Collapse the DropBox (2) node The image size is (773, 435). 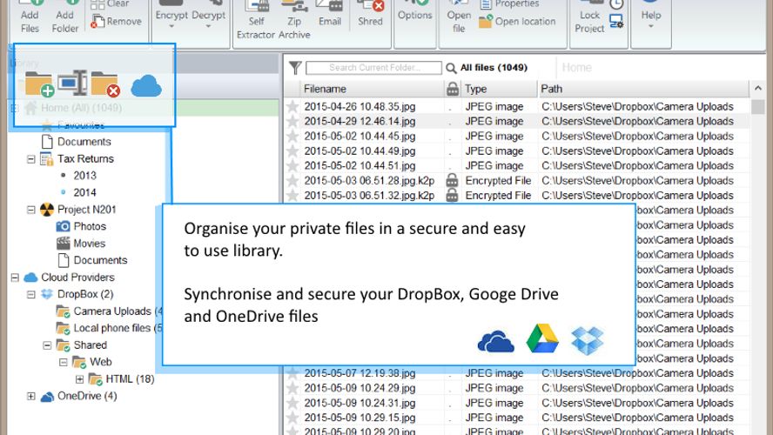coord(31,295)
